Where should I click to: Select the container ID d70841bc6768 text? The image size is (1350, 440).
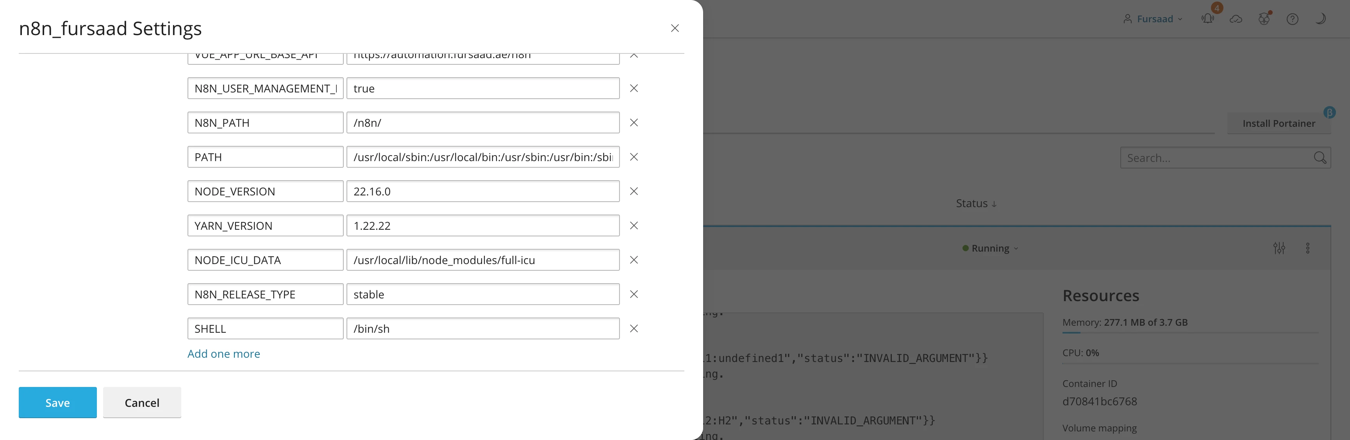1100,401
